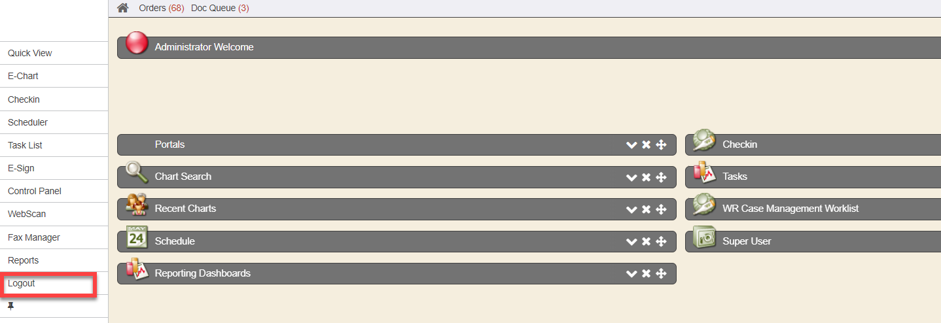Click the Super User safe icon
The image size is (941, 323).
click(x=704, y=237)
